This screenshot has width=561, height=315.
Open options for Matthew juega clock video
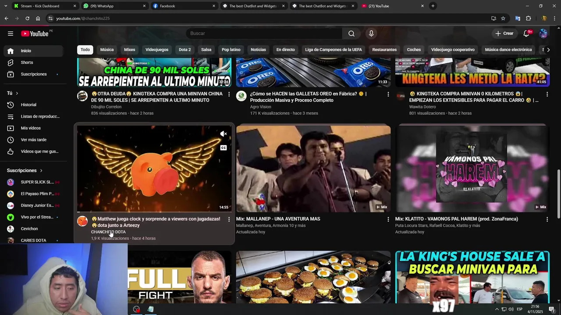click(x=229, y=219)
